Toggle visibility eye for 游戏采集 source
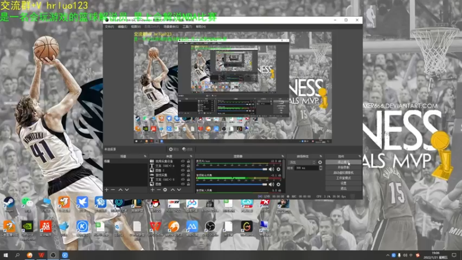This screenshot has height=260, width=462. [182, 175]
